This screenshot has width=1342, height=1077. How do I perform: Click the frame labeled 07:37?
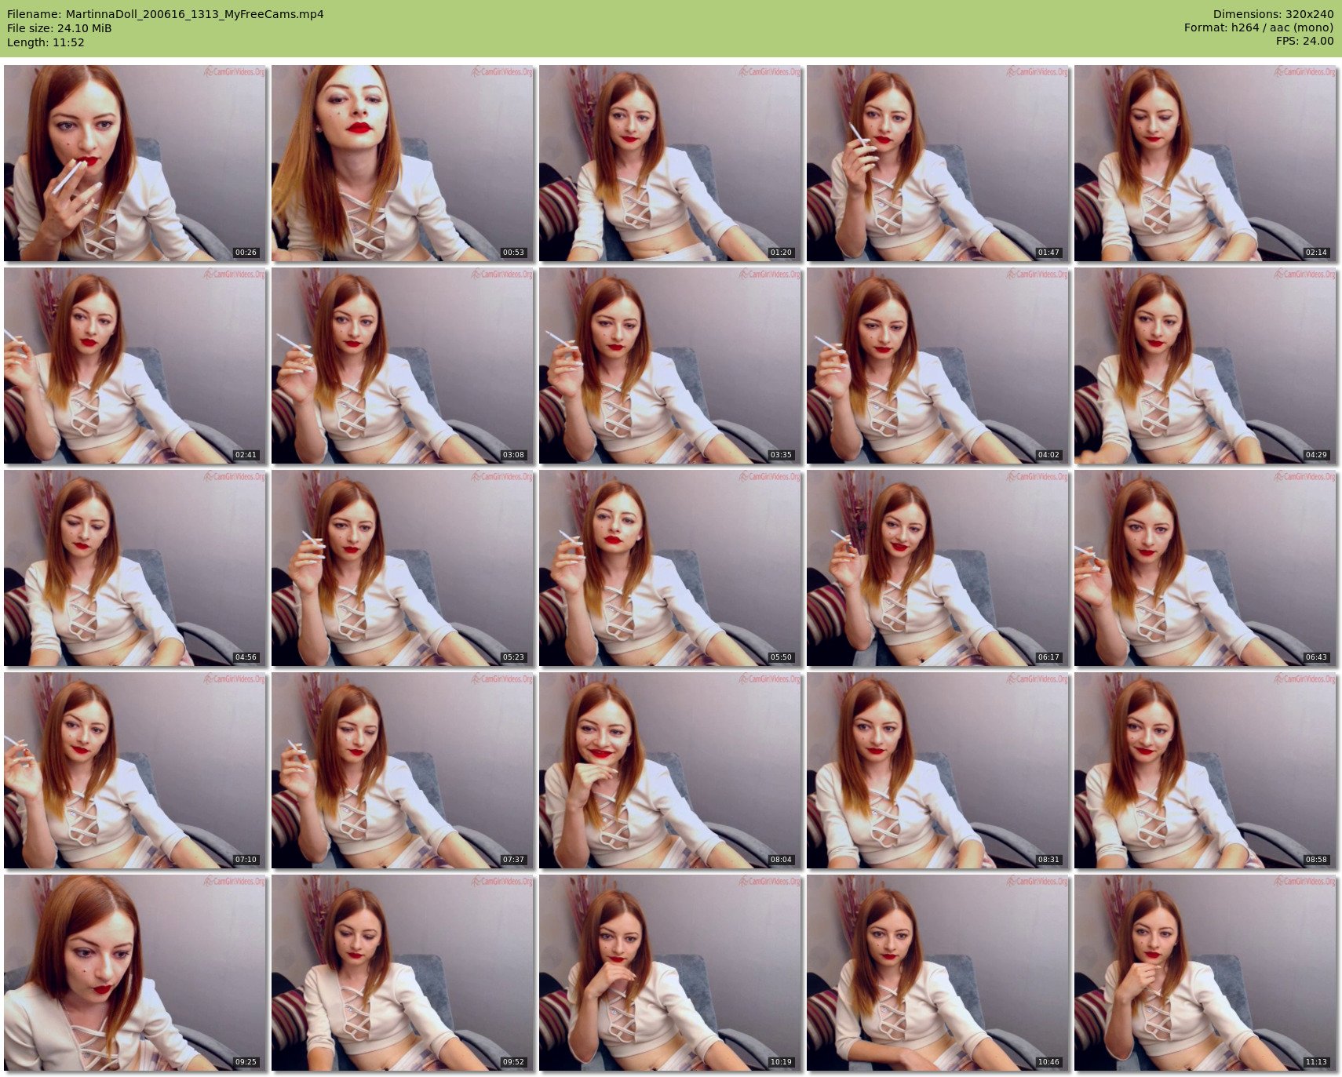(x=403, y=770)
